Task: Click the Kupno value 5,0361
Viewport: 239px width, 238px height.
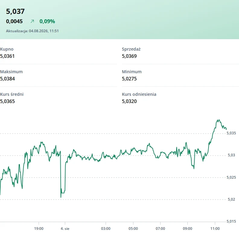Action: 7,56
